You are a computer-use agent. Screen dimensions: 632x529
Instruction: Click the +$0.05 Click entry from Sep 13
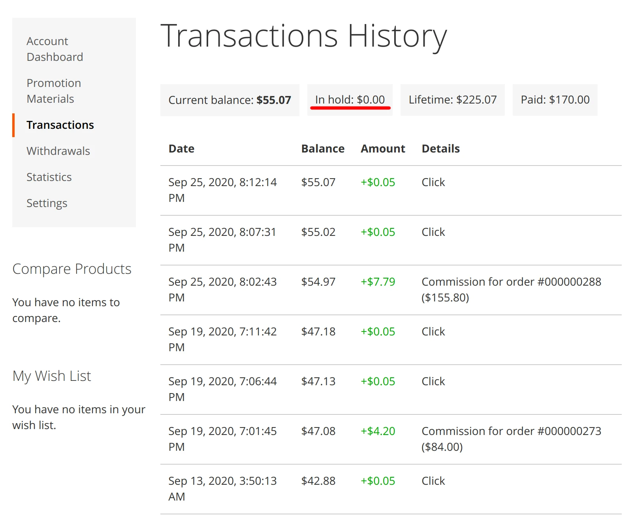[x=377, y=481]
